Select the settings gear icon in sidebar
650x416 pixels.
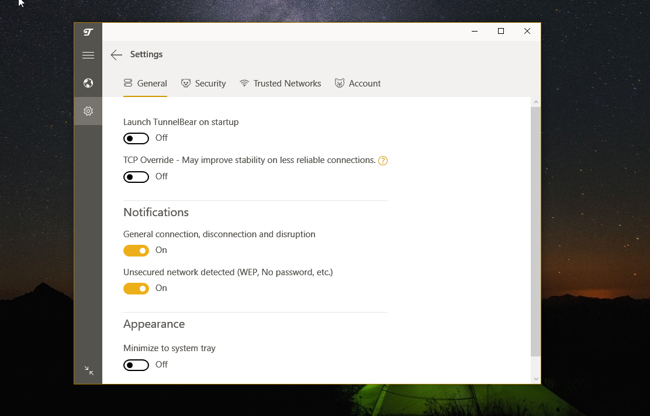point(88,111)
